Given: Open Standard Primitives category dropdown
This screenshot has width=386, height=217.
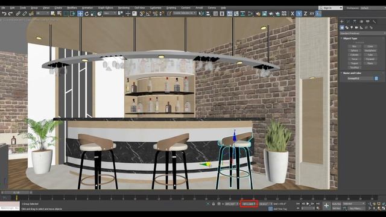Looking at the screenshot, I should [362, 33].
